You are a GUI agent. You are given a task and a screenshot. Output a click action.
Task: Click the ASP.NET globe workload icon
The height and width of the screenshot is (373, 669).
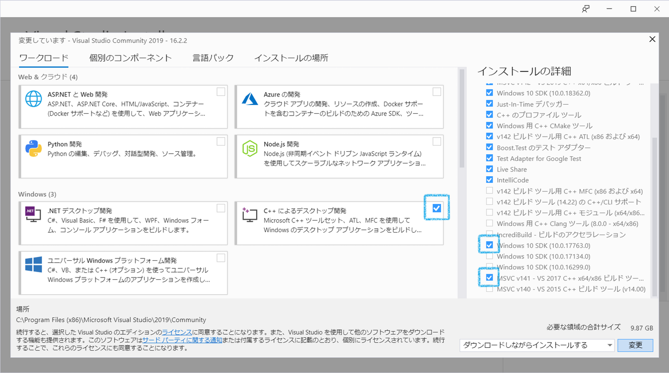tap(33, 98)
